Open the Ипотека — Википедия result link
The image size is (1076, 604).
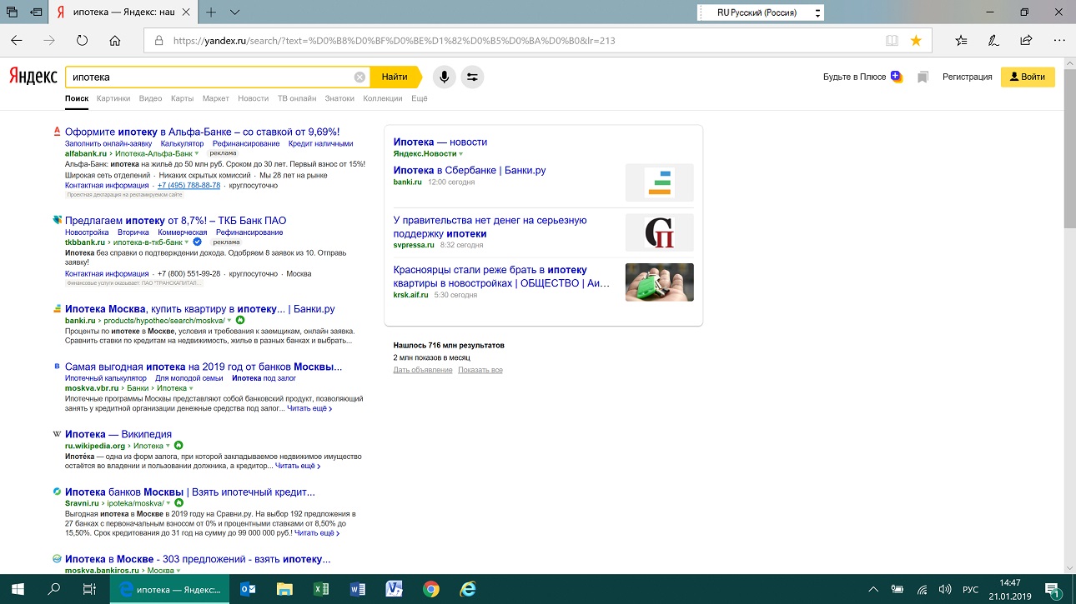(x=118, y=434)
